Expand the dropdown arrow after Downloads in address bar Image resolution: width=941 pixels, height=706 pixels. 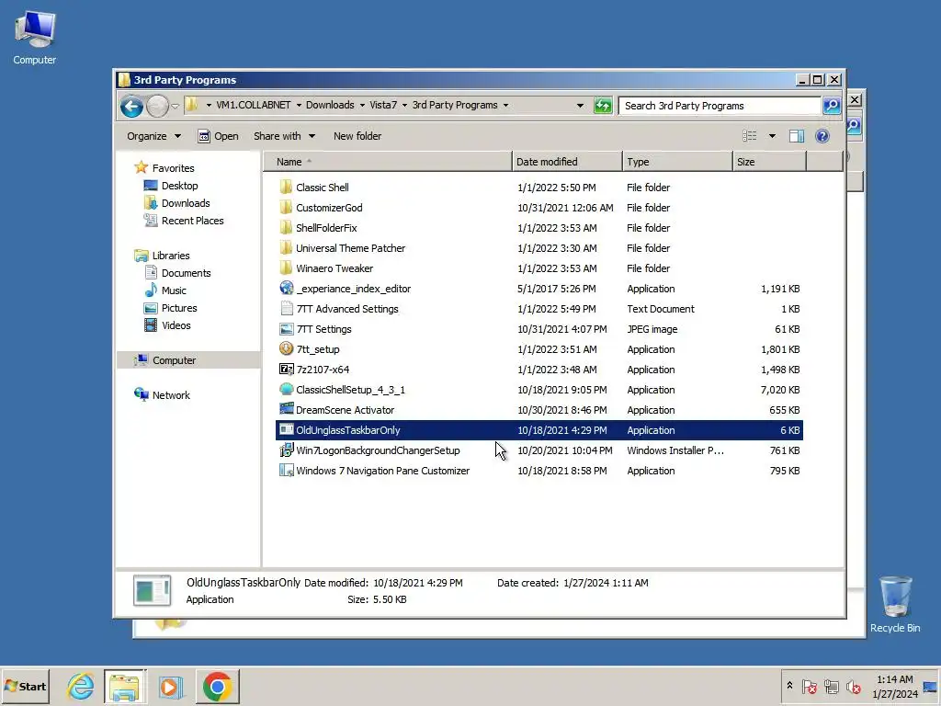pyautogui.click(x=362, y=105)
